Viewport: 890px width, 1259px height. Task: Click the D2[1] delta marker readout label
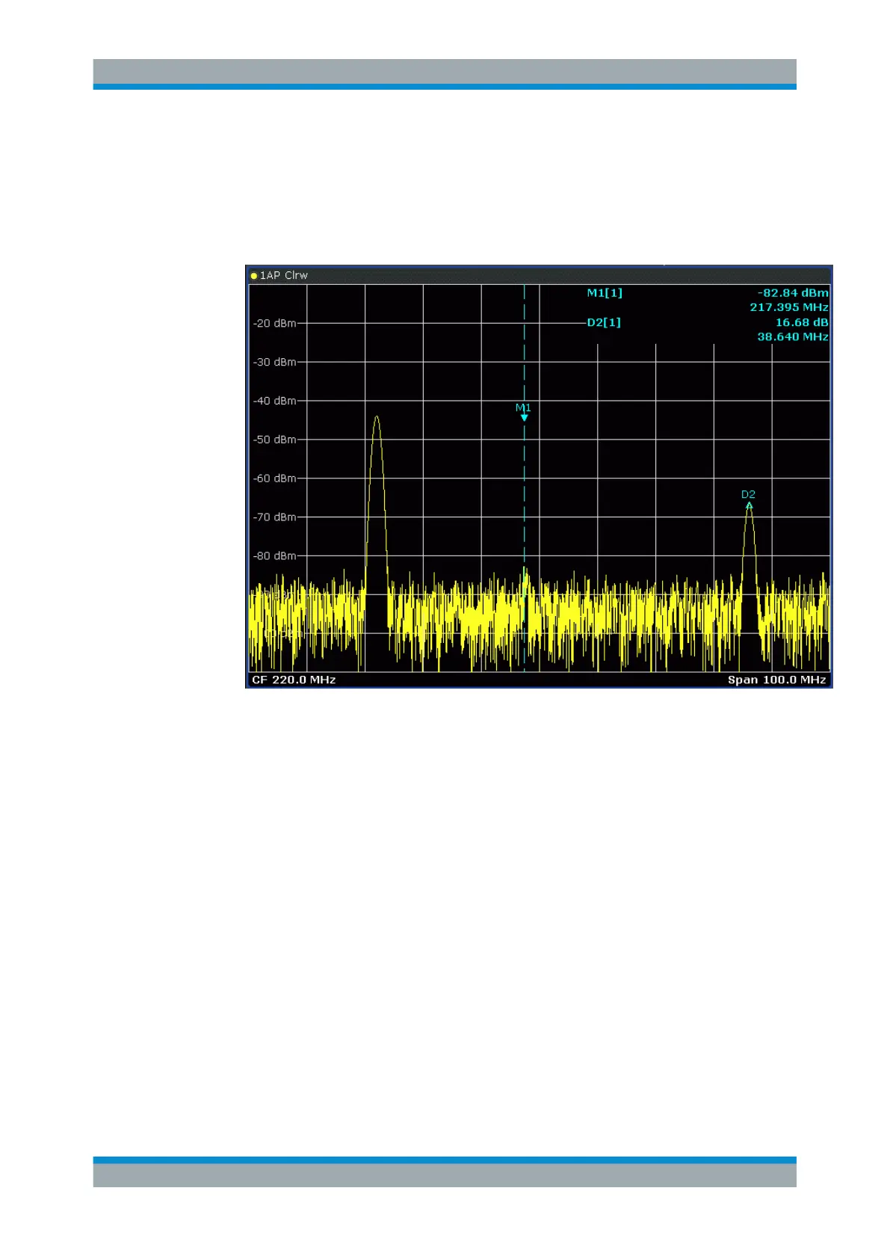tap(604, 322)
